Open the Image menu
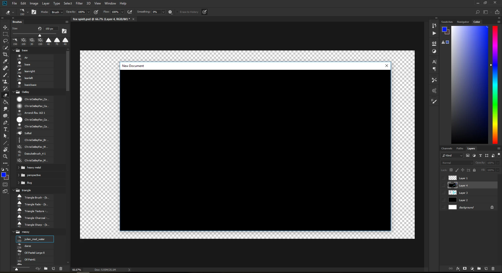This screenshot has height=273, width=502. point(34,3)
